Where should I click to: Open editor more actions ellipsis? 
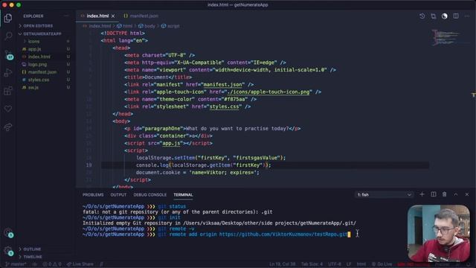point(467,16)
